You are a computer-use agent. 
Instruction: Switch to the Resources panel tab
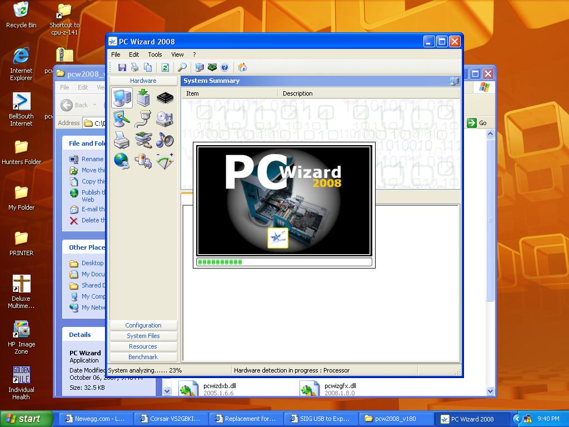[143, 346]
